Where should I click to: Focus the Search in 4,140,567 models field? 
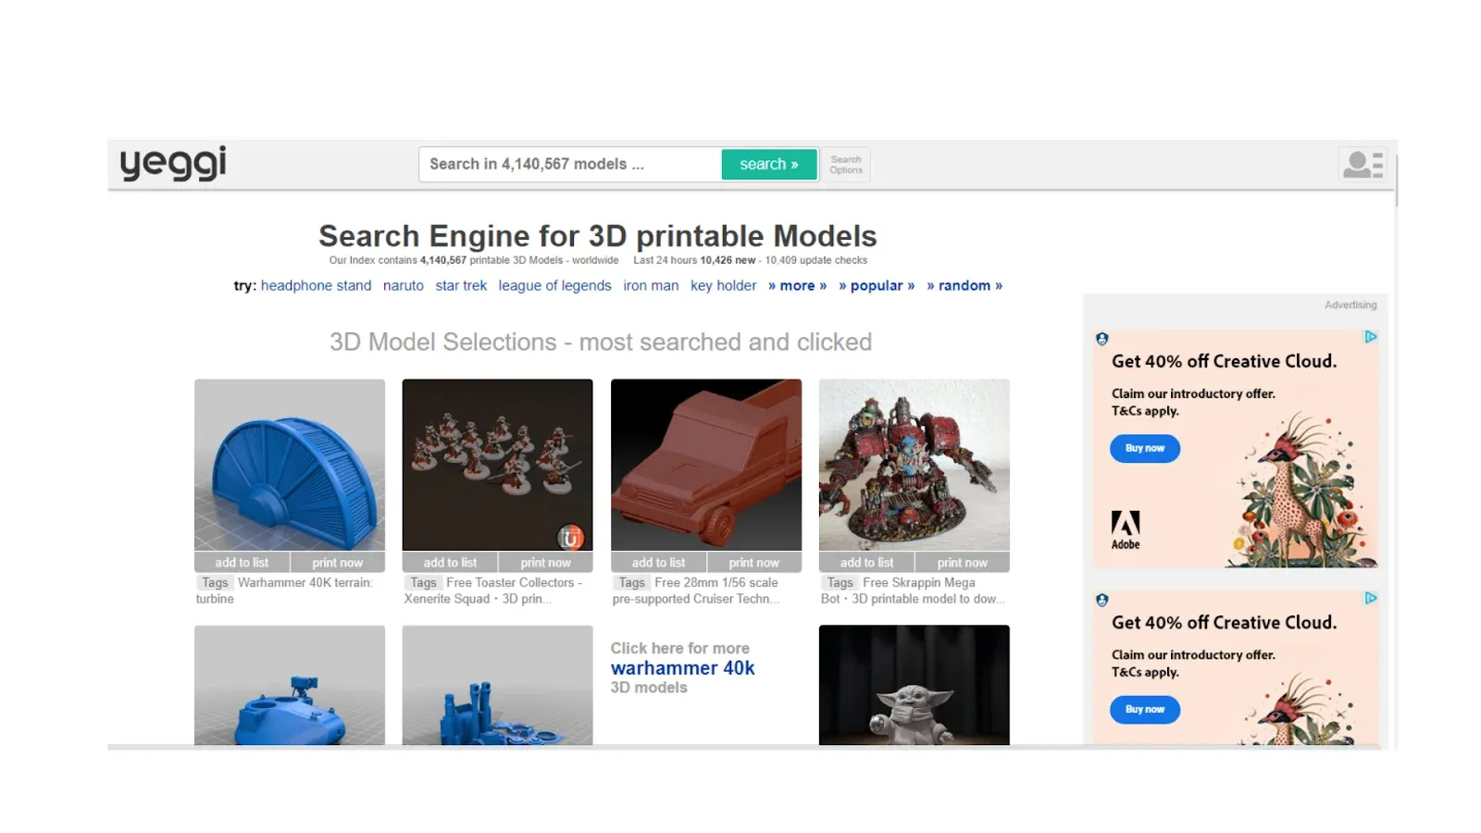tap(570, 164)
